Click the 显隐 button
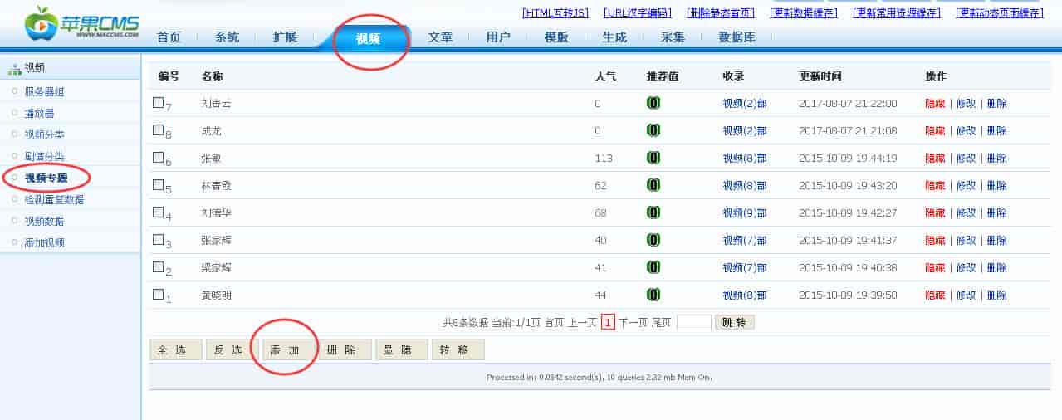Viewport: 1062px width, 420px height. [402, 350]
